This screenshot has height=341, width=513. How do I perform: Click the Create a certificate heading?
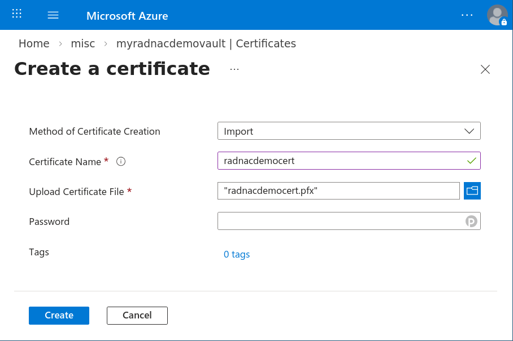(112, 69)
